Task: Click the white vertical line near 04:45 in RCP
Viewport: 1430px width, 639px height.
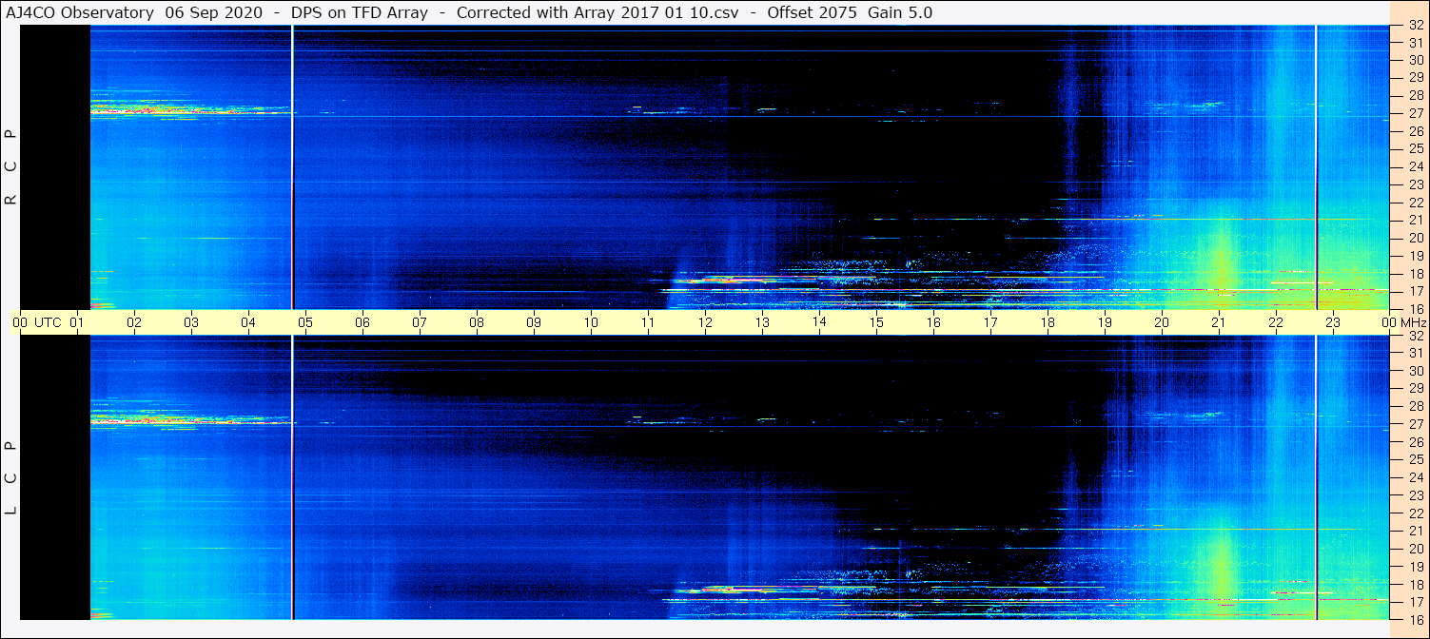Action: pyautogui.click(x=292, y=167)
